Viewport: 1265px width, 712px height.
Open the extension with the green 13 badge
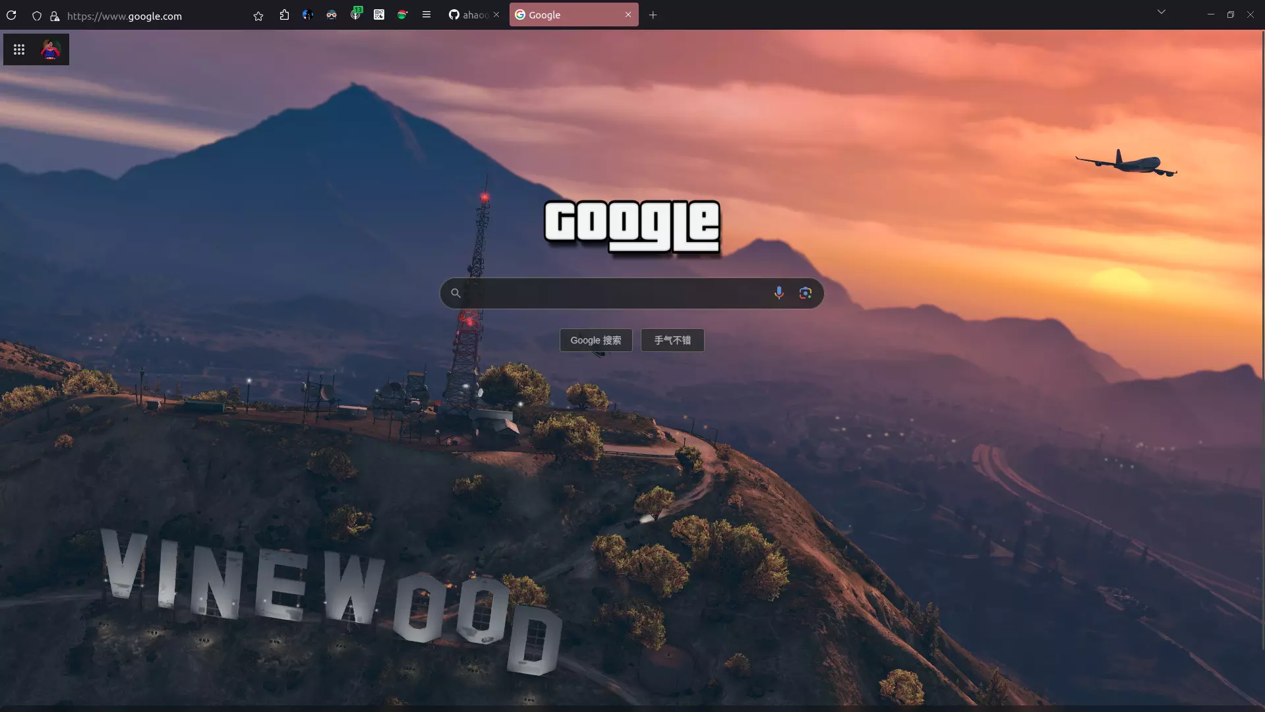(x=356, y=14)
